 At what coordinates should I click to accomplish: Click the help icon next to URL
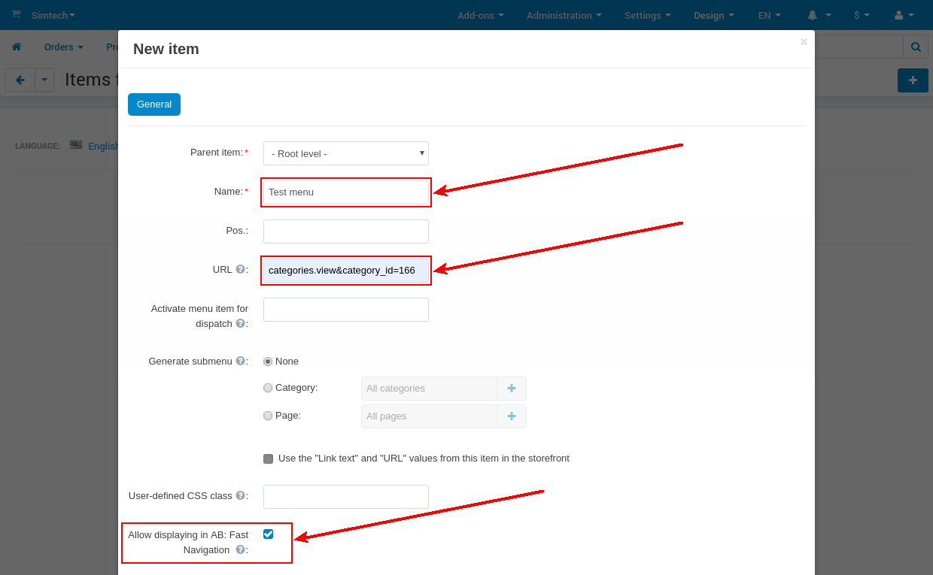pos(240,269)
